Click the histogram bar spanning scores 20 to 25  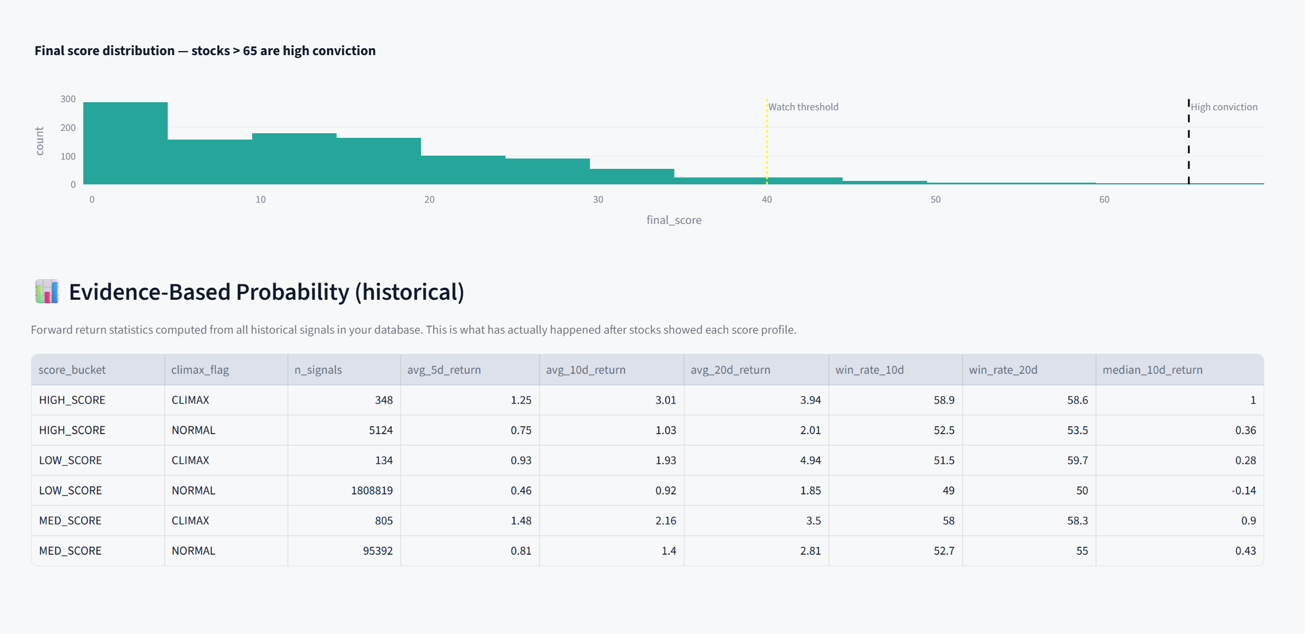coord(463,170)
